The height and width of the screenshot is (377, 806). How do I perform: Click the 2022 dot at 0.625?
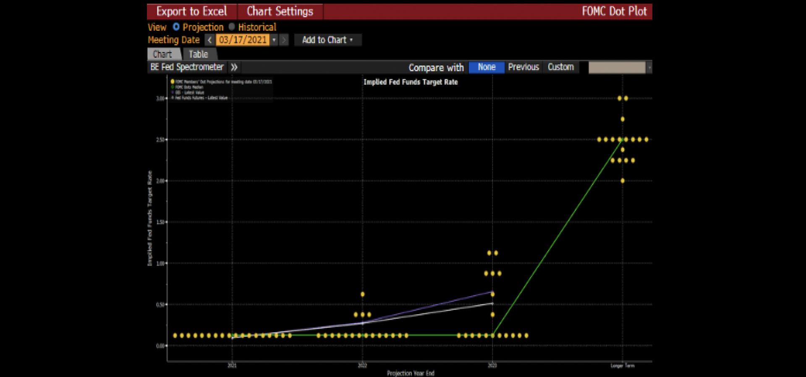click(363, 294)
